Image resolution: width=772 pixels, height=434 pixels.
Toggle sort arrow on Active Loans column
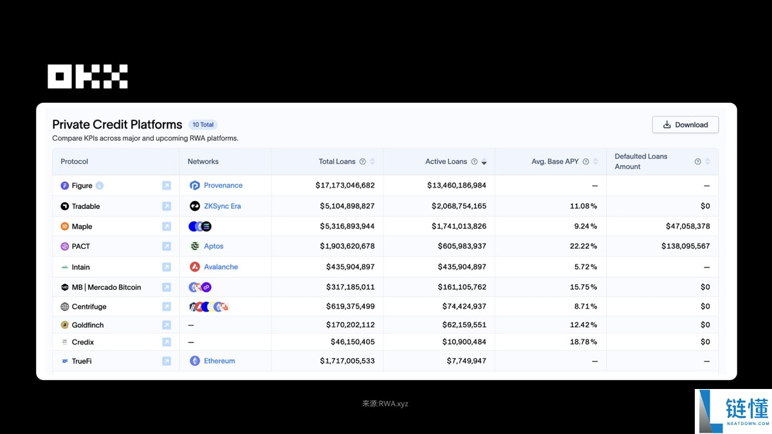[484, 162]
